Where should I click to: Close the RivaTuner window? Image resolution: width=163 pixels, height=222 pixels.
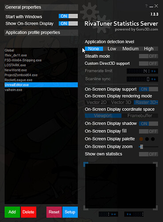(x=156, y=6)
